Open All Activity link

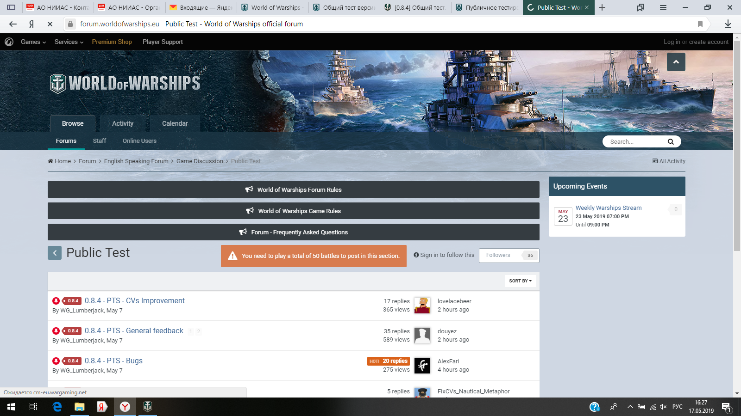(x=669, y=161)
